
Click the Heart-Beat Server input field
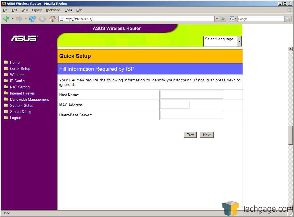click(x=191, y=115)
